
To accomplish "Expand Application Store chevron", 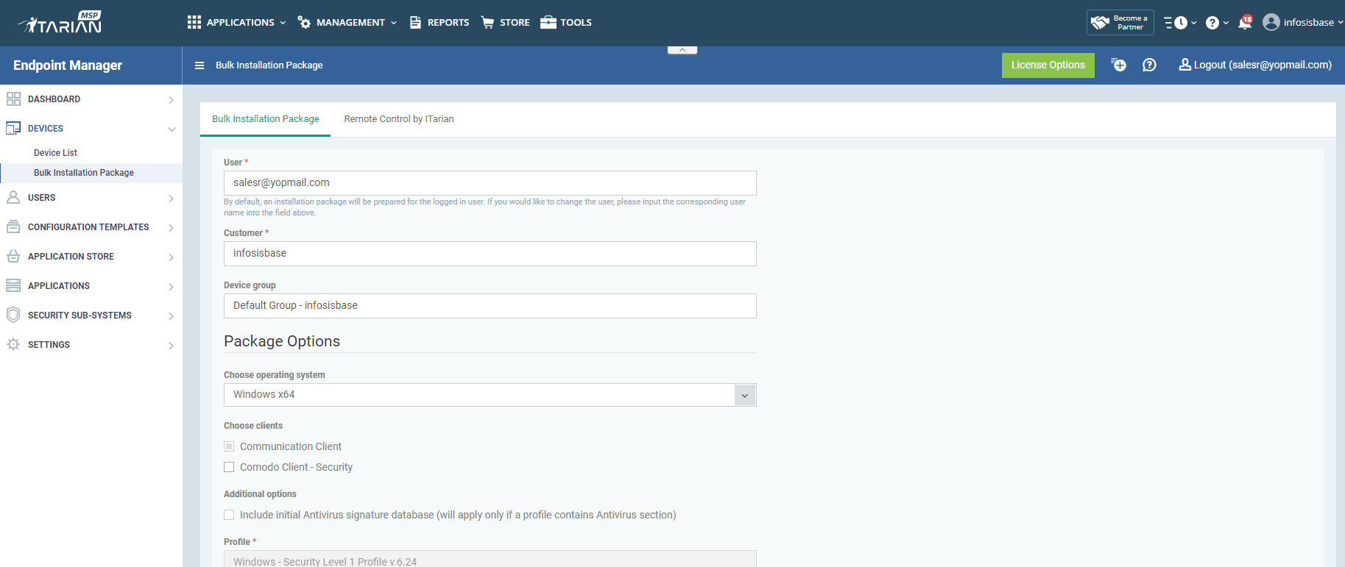I will [171, 257].
